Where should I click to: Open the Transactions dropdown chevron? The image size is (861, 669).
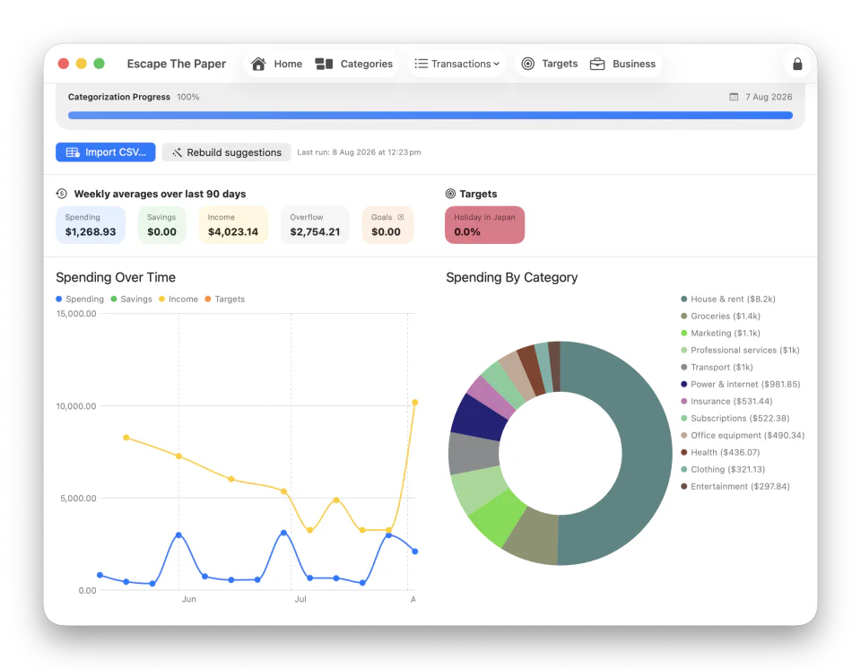[496, 64]
